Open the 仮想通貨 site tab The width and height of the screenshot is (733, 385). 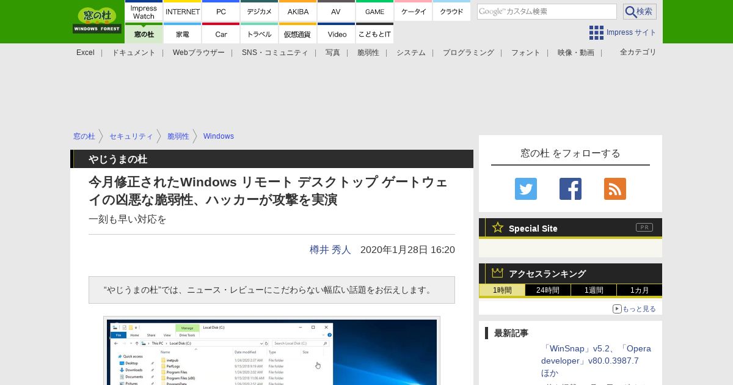pyautogui.click(x=298, y=34)
